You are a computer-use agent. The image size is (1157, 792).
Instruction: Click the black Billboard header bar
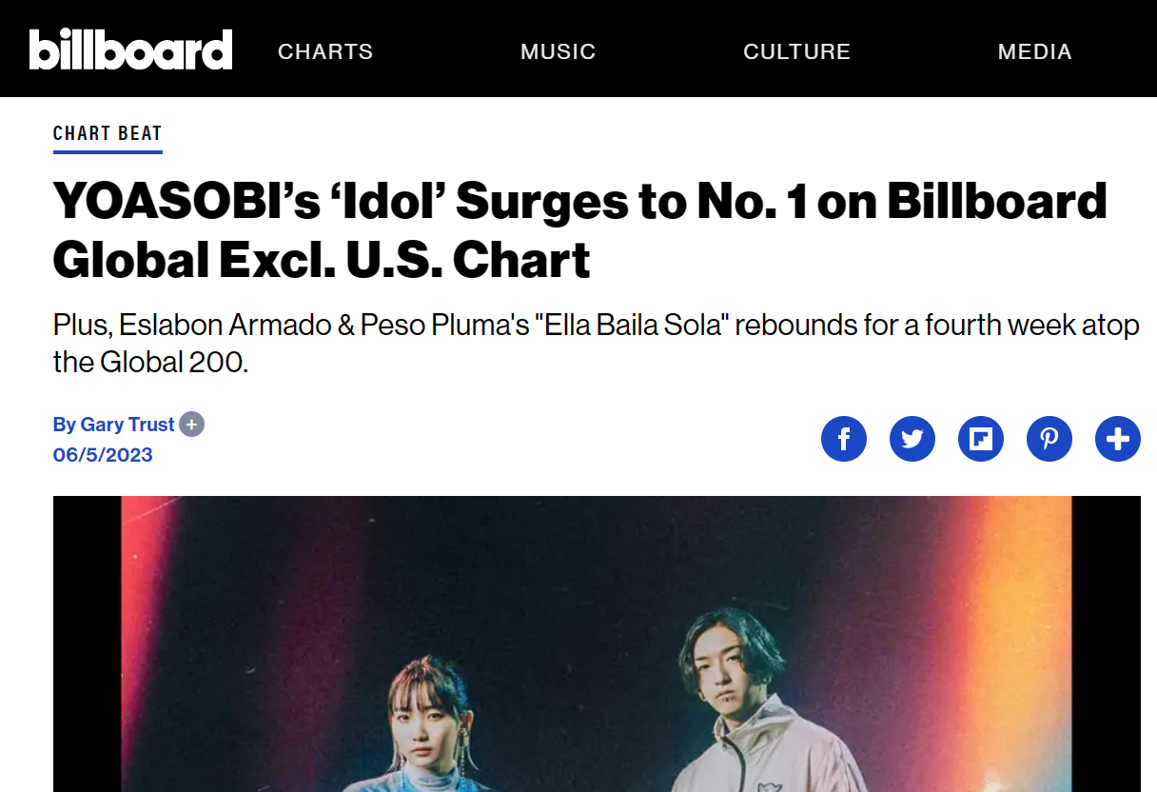(x=578, y=49)
